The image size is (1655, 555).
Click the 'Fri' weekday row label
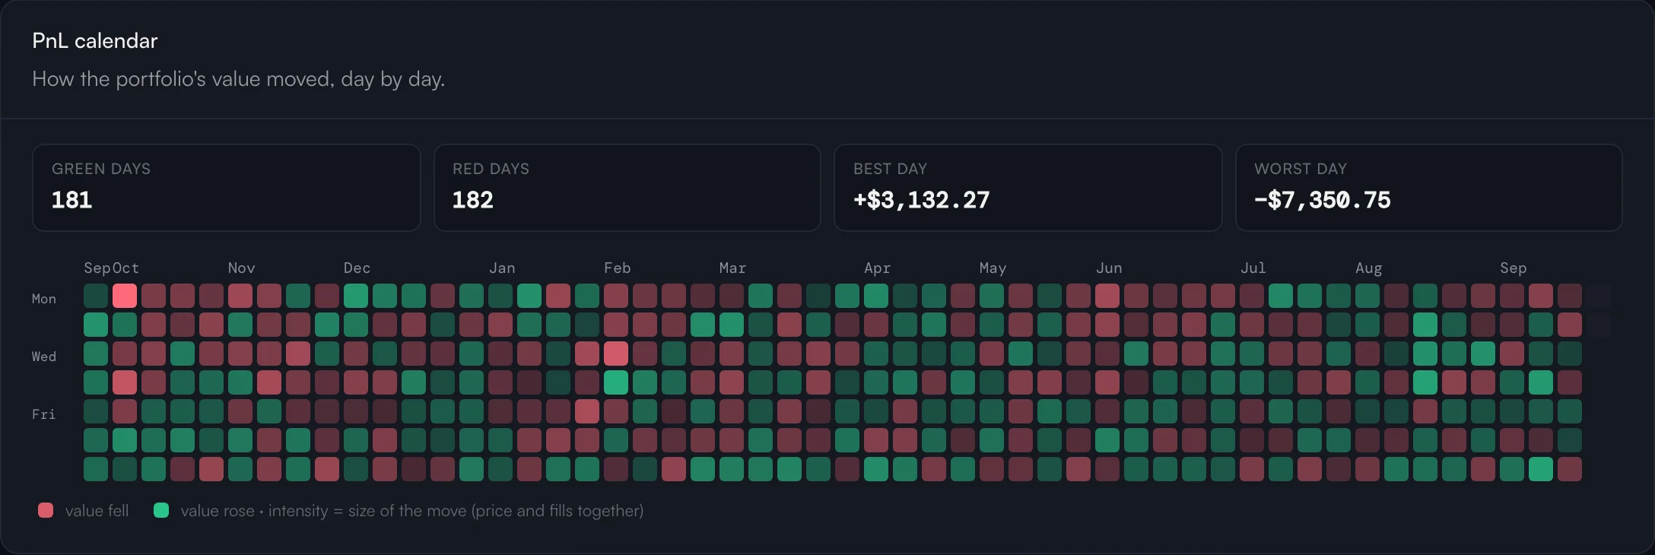(x=44, y=414)
